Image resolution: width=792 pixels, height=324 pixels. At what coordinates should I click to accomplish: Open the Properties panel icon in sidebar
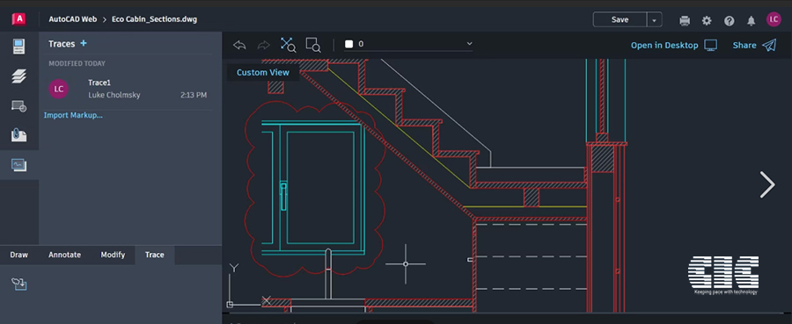click(x=18, y=47)
